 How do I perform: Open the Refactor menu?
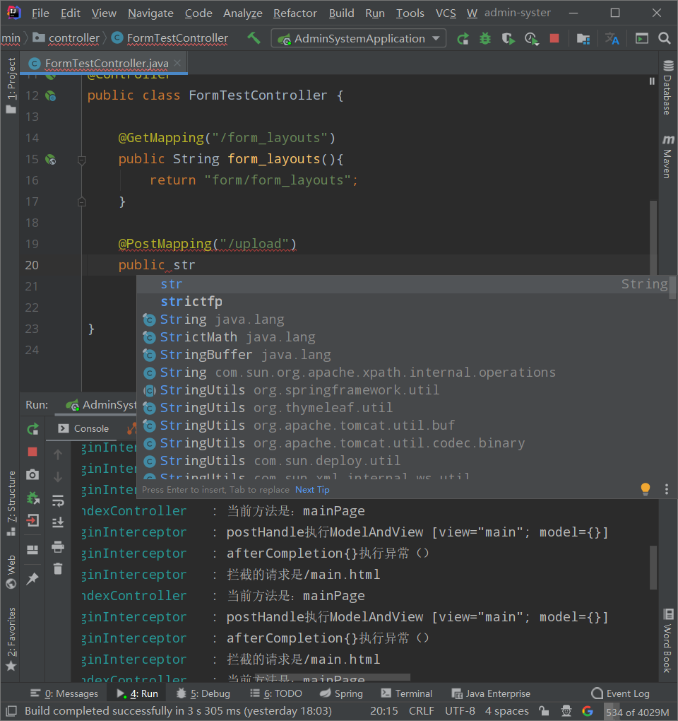[295, 13]
